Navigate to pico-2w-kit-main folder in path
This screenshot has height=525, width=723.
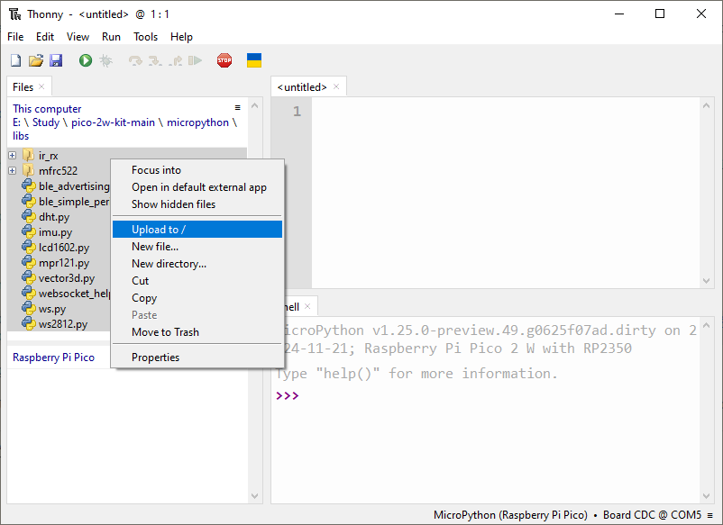coord(113,122)
